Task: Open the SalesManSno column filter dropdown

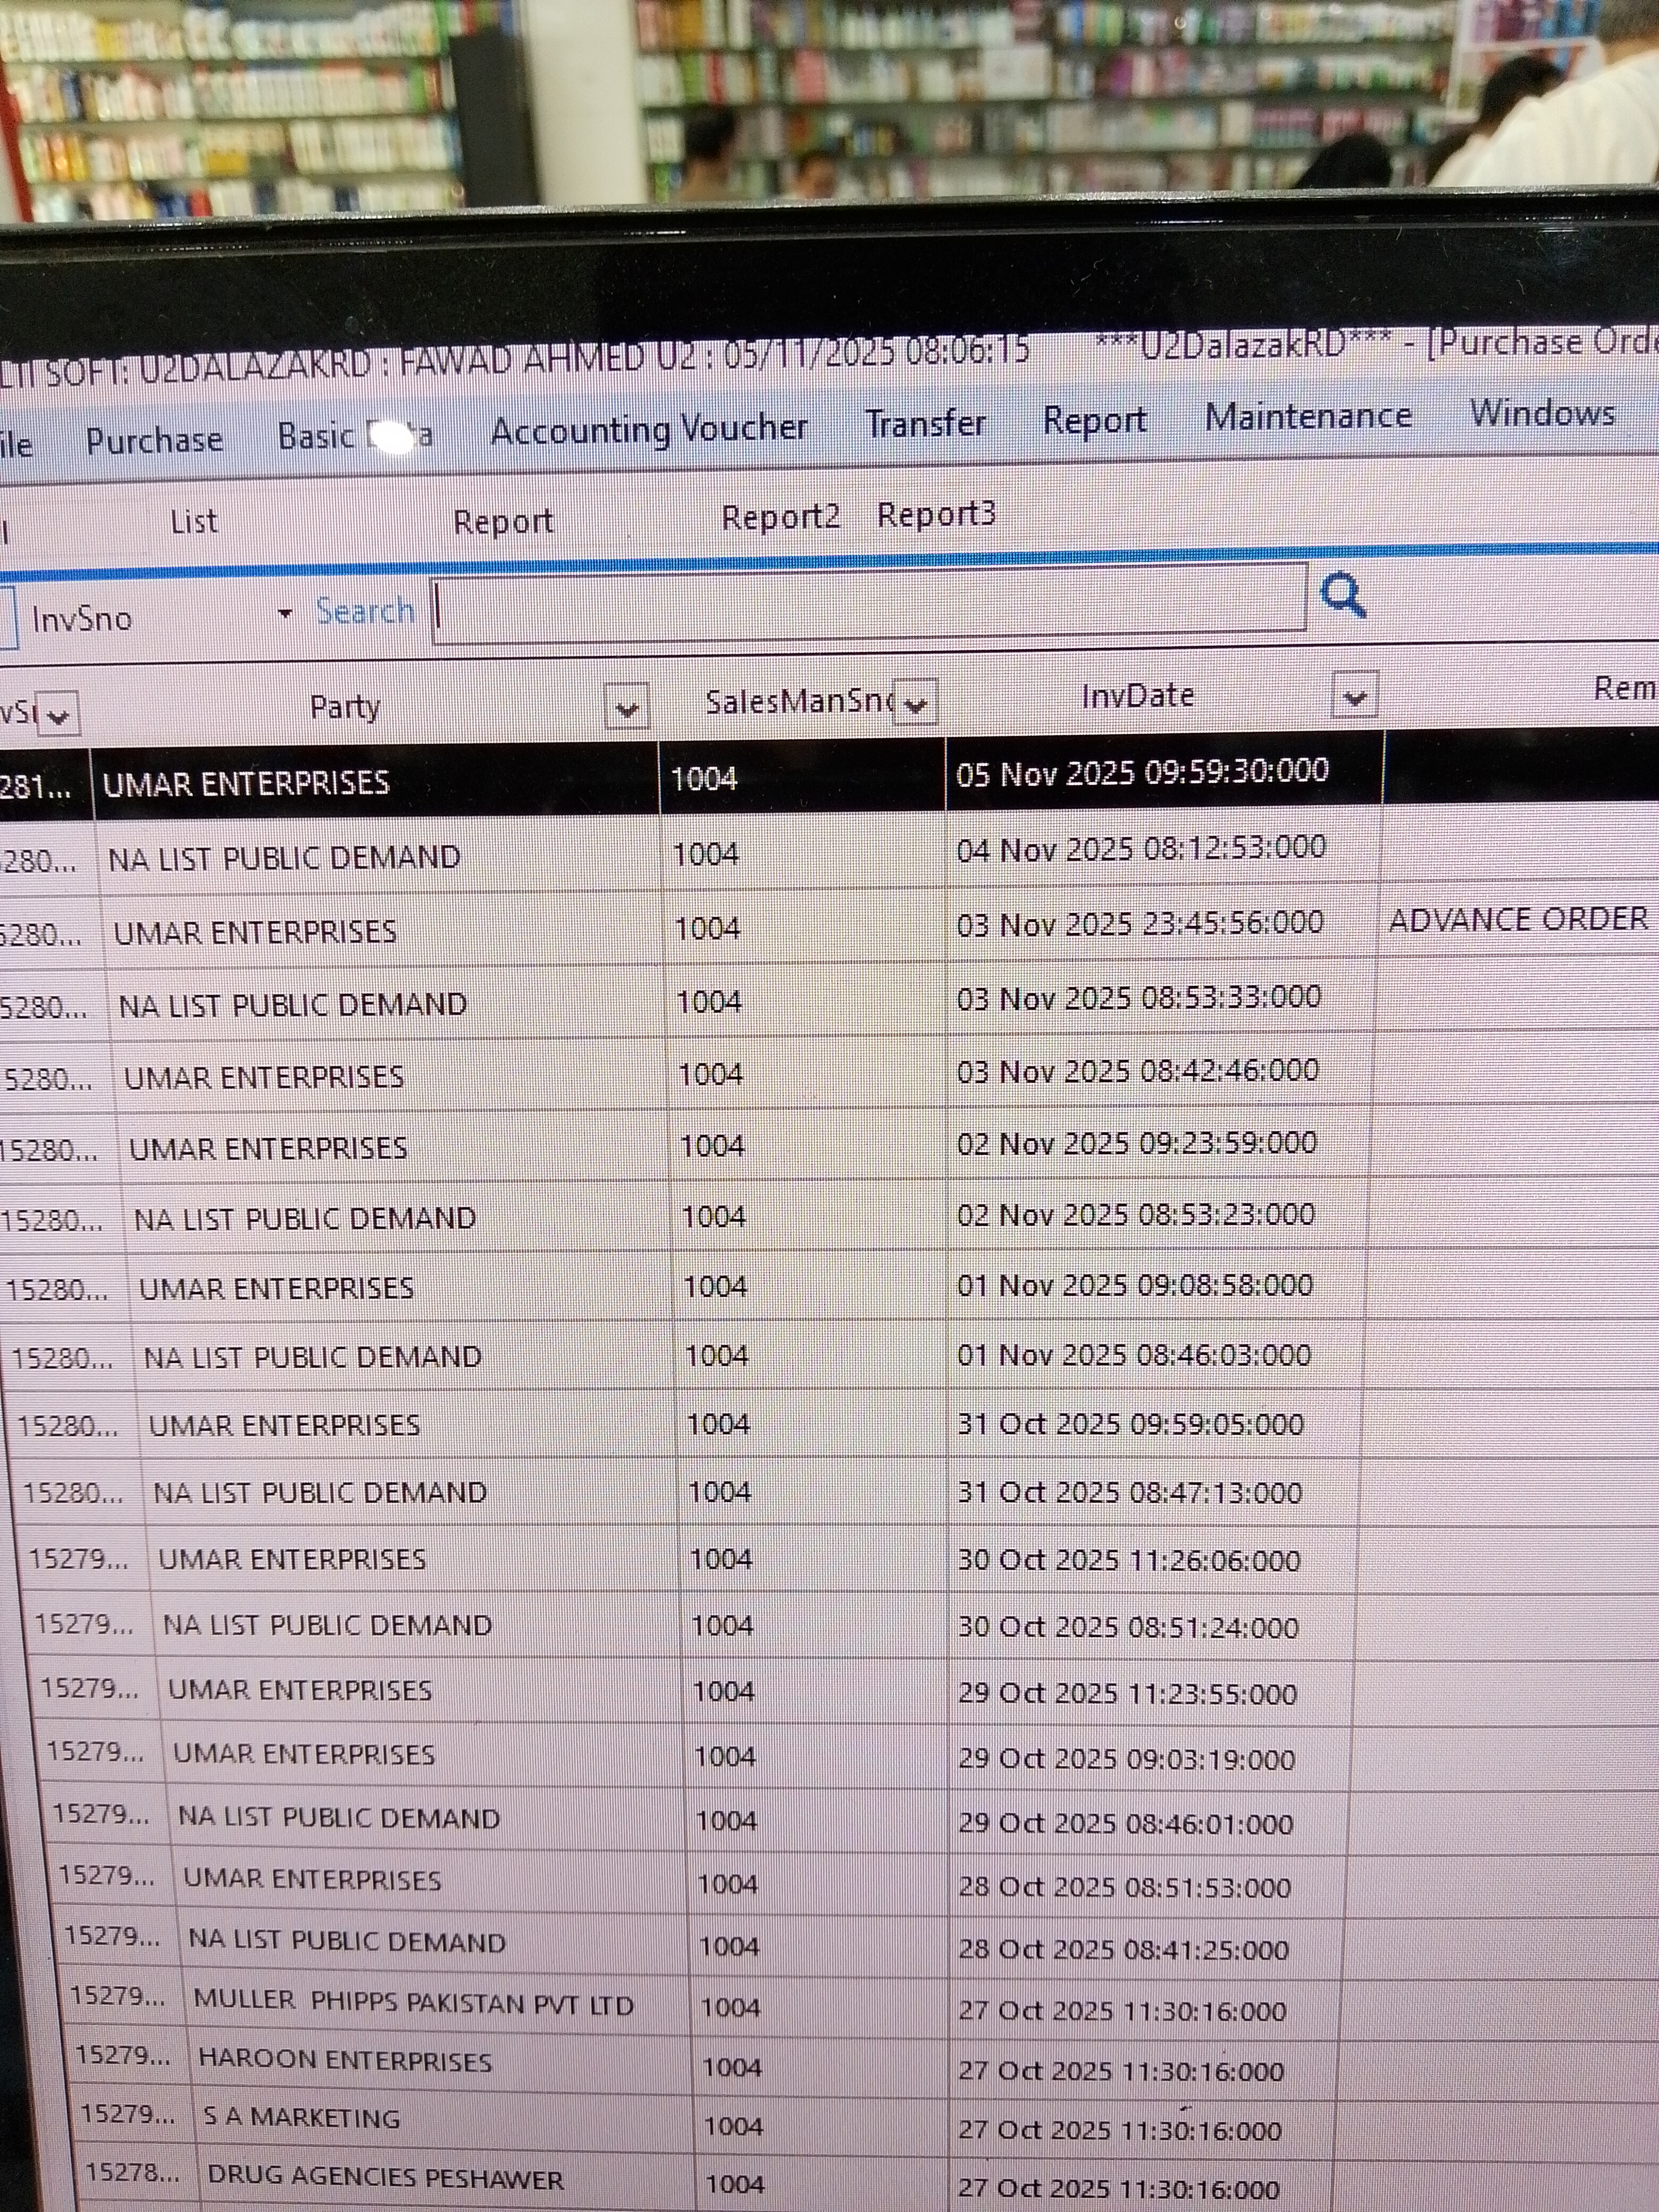Action: [915, 703]
